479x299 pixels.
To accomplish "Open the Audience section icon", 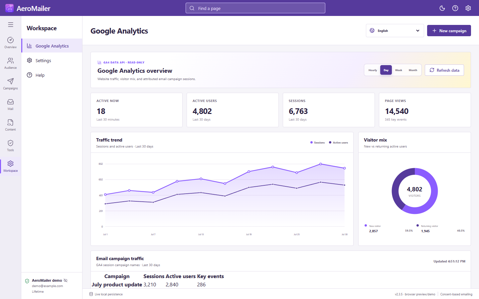I will click(x=11, y=63).
